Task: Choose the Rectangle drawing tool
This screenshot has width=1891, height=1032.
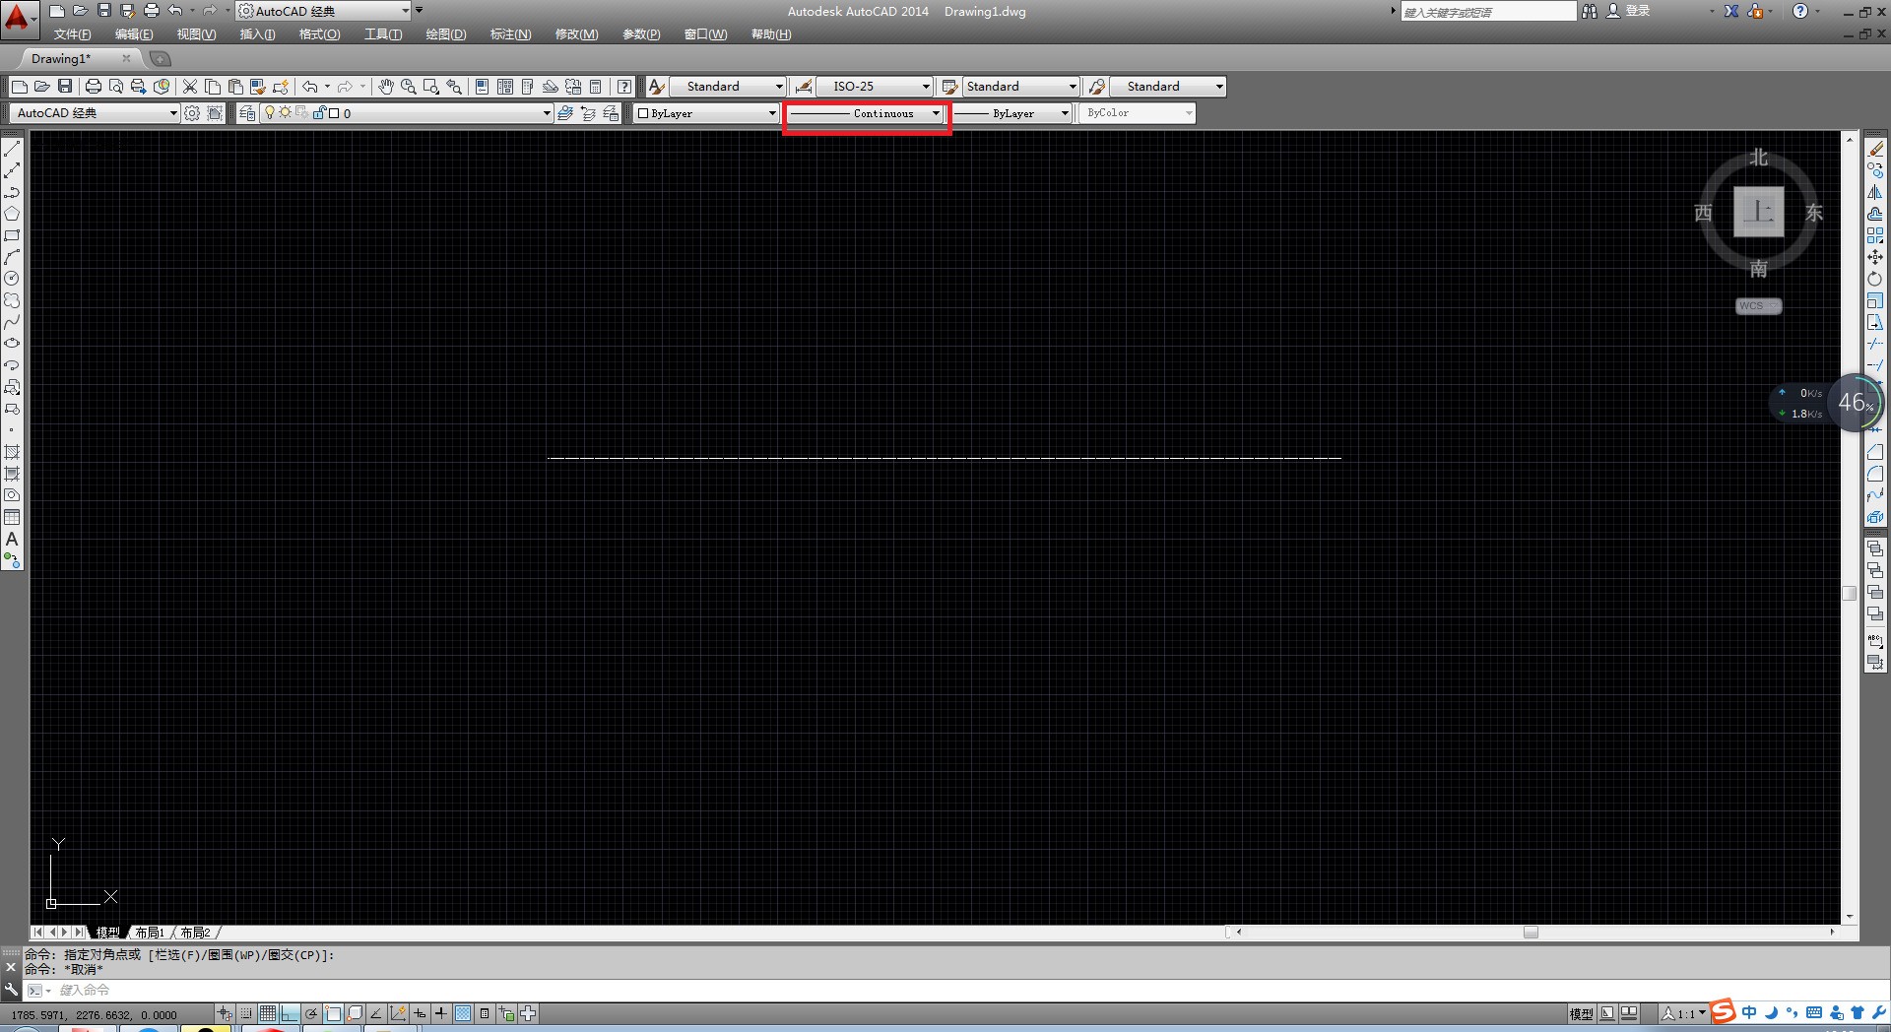Action: (x=12, y=235)
